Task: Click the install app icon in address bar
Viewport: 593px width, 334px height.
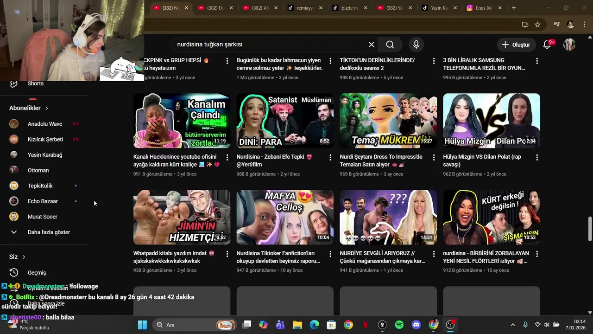Action: (x=525, y=25)
